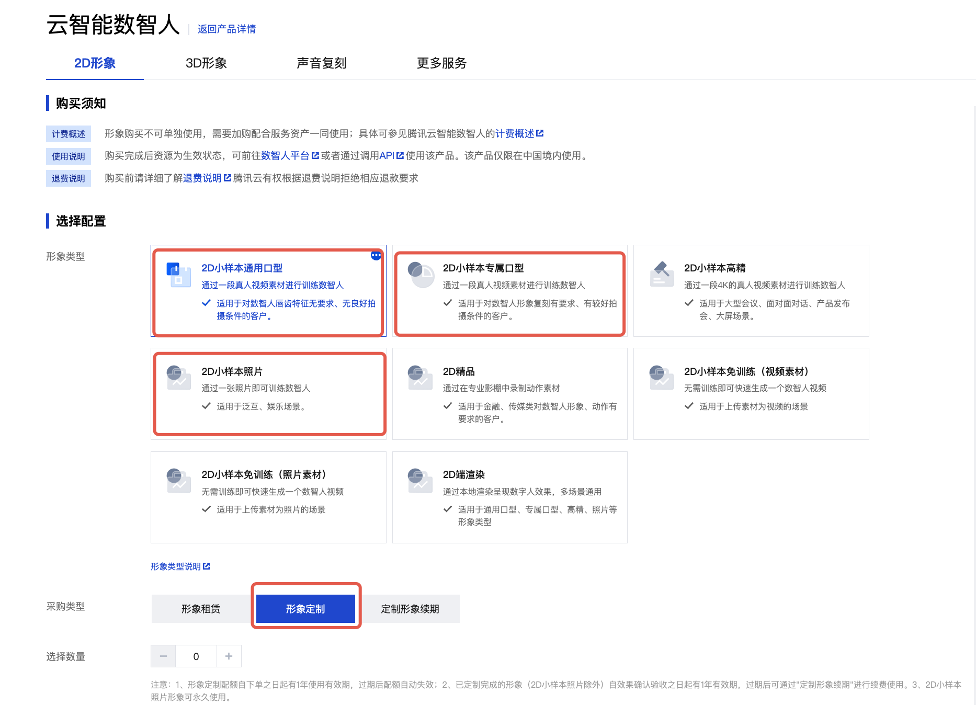Open the 退费说明 link in refund notice
The width and height of the screenshot is (976, 705).
[x=202, y=178]
